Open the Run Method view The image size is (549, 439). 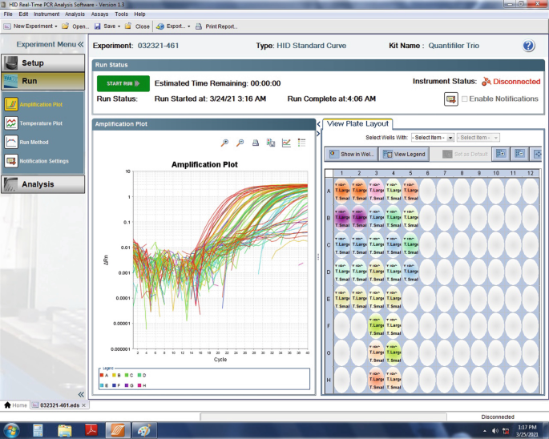click(x=35, y=142)
